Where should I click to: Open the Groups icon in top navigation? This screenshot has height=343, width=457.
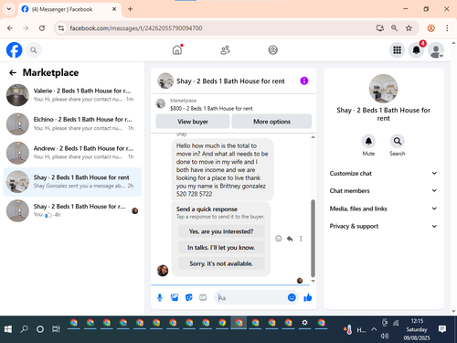tap(272, 50)
